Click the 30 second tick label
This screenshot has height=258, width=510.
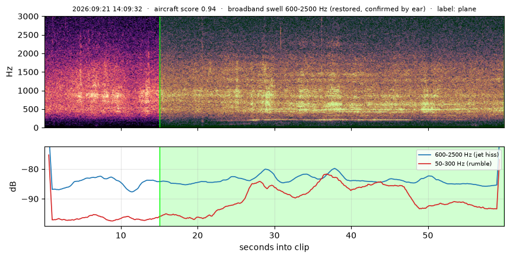click(275, 235)
